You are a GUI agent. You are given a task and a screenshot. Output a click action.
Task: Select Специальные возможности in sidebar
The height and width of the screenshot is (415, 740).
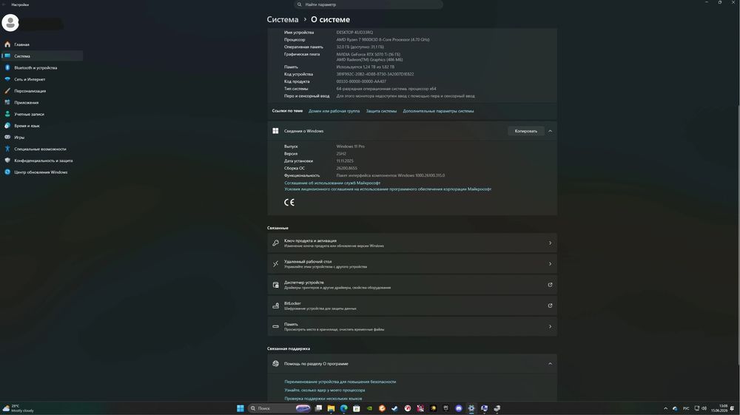[x=41, y=149]
